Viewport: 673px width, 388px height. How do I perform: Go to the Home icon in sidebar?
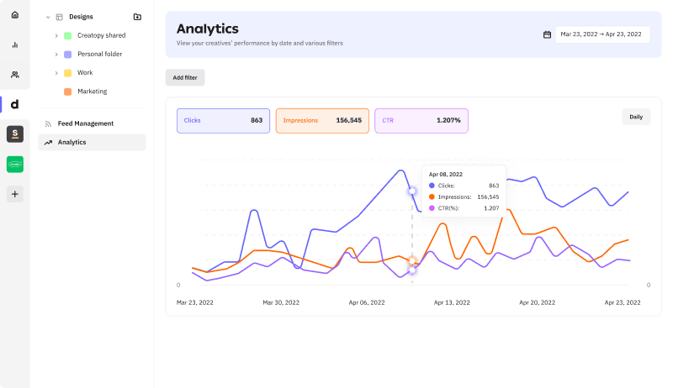(14, 14)
